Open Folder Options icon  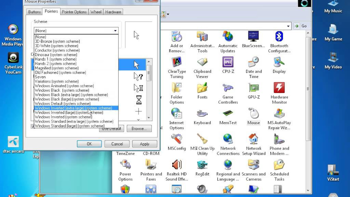point(177,88)
